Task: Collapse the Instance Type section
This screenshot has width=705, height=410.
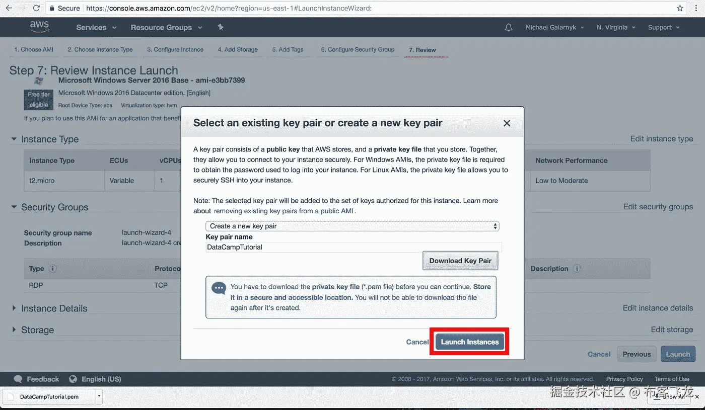Action: point(15,139)
